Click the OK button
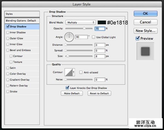 (145, 13)
